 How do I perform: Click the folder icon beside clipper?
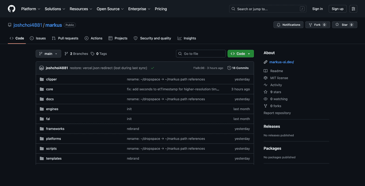(x=42, y=79)
